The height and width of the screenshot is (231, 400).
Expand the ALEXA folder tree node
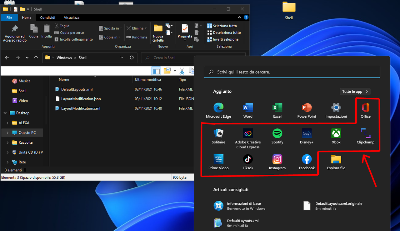coord(7,123)
